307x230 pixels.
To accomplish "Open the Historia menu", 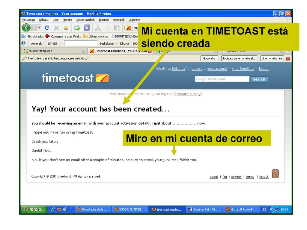I will tap(67, 20).
